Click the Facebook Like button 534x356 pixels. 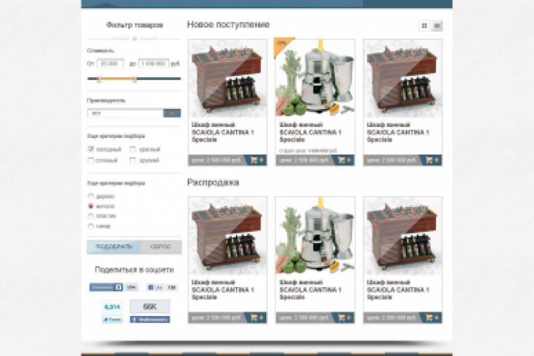click(x=156, y=288)
